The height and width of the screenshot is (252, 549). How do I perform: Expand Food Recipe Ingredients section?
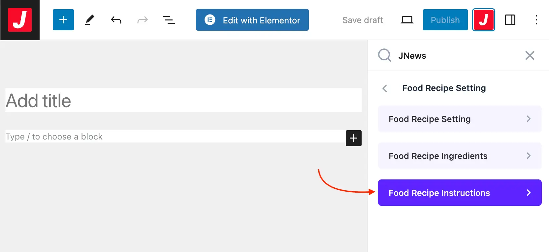coord(460,156)
